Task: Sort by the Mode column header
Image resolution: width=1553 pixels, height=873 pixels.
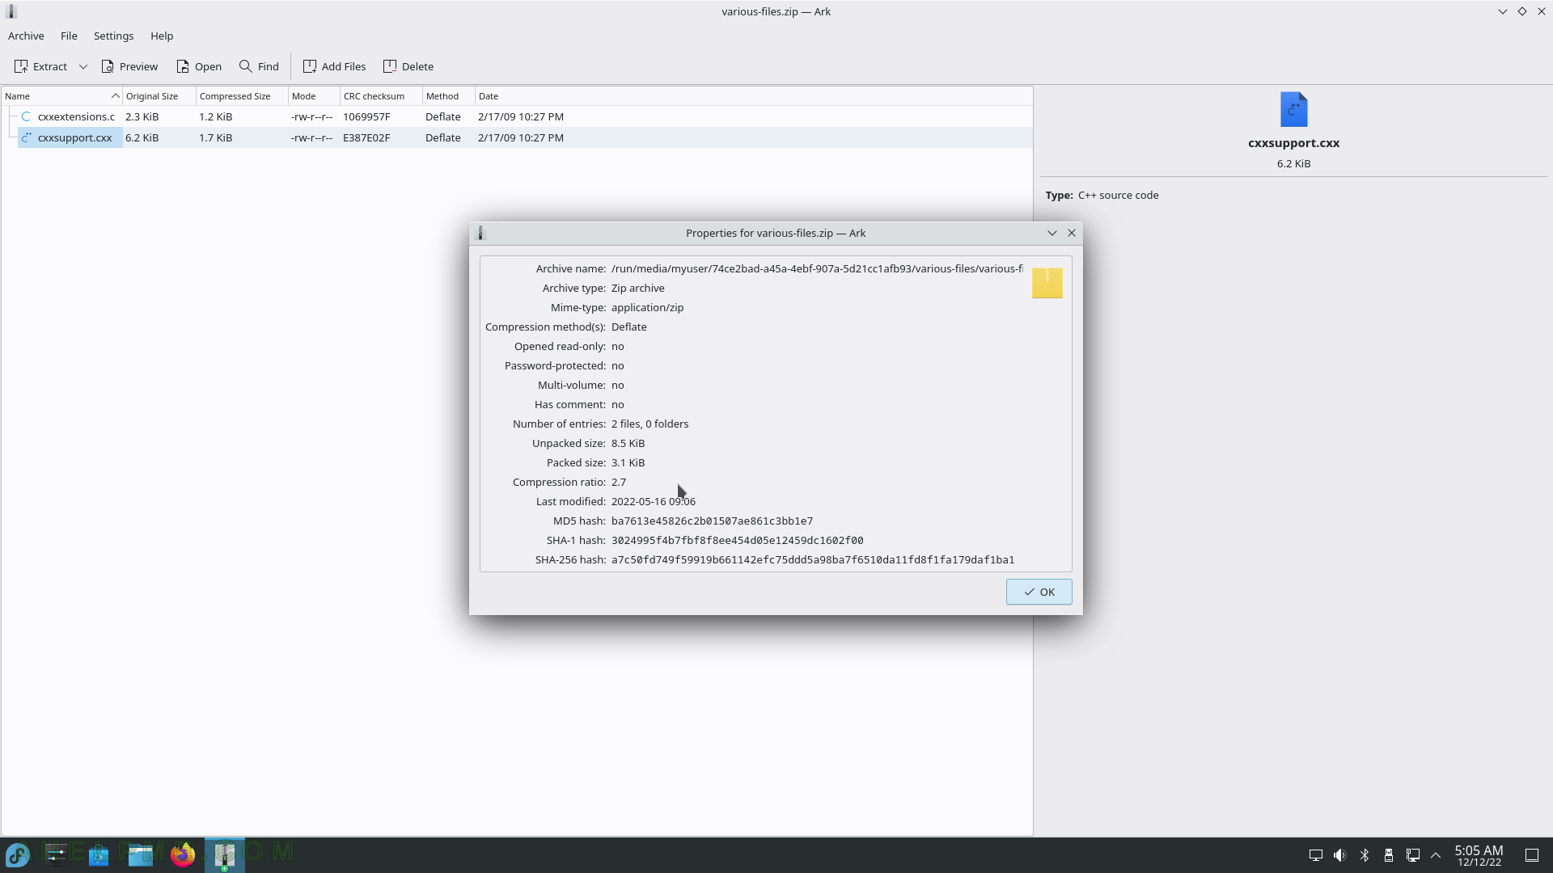Action: click(x=314, y=96)
